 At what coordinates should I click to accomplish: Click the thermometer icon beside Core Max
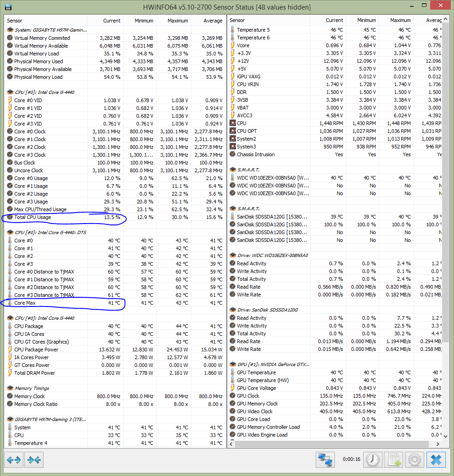point(10,303)
